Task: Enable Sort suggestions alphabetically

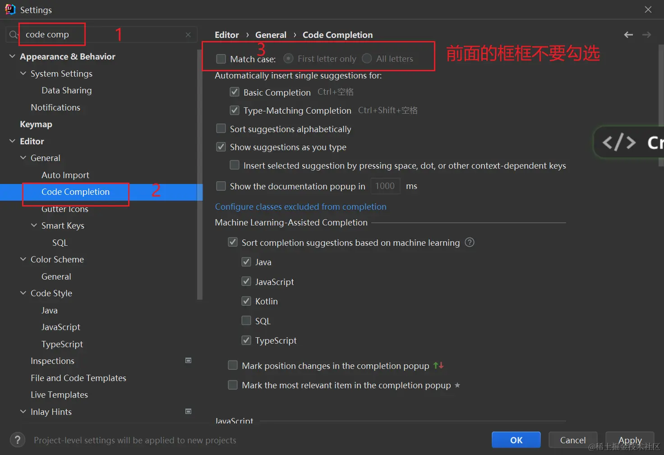Action: point(221,129)
